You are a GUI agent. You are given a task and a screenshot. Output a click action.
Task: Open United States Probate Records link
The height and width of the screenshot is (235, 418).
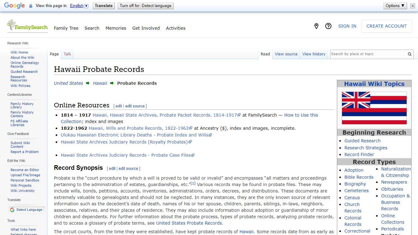[189, 223]
